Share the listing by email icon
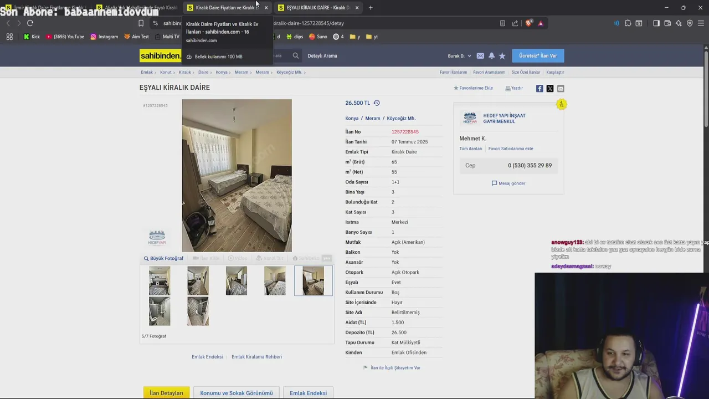This screenshot has height=399, width=709. pyautogui.click(x=561, y=89)
